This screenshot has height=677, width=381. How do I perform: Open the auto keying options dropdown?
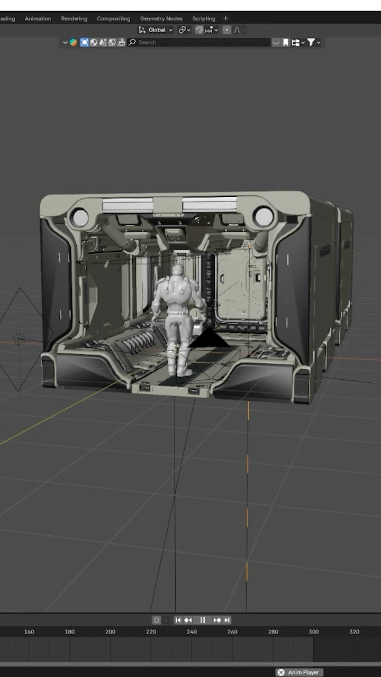tap(166, 620)
